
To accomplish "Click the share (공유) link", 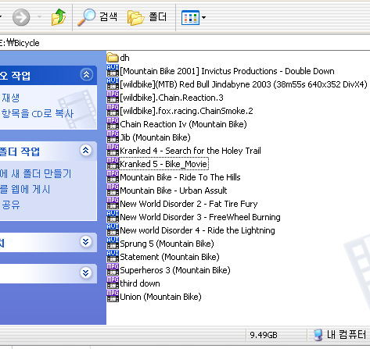I will (x=11, y=205).
